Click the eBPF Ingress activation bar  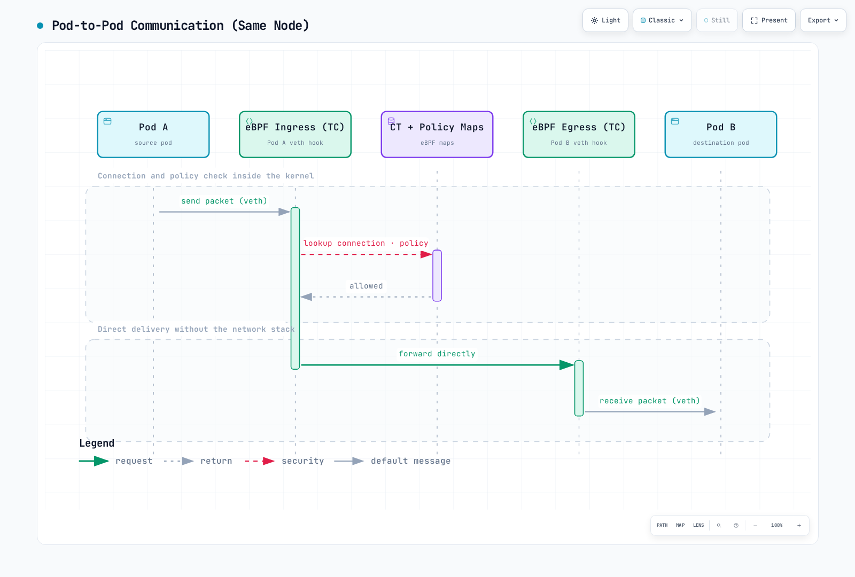click(x=295, y=288)
